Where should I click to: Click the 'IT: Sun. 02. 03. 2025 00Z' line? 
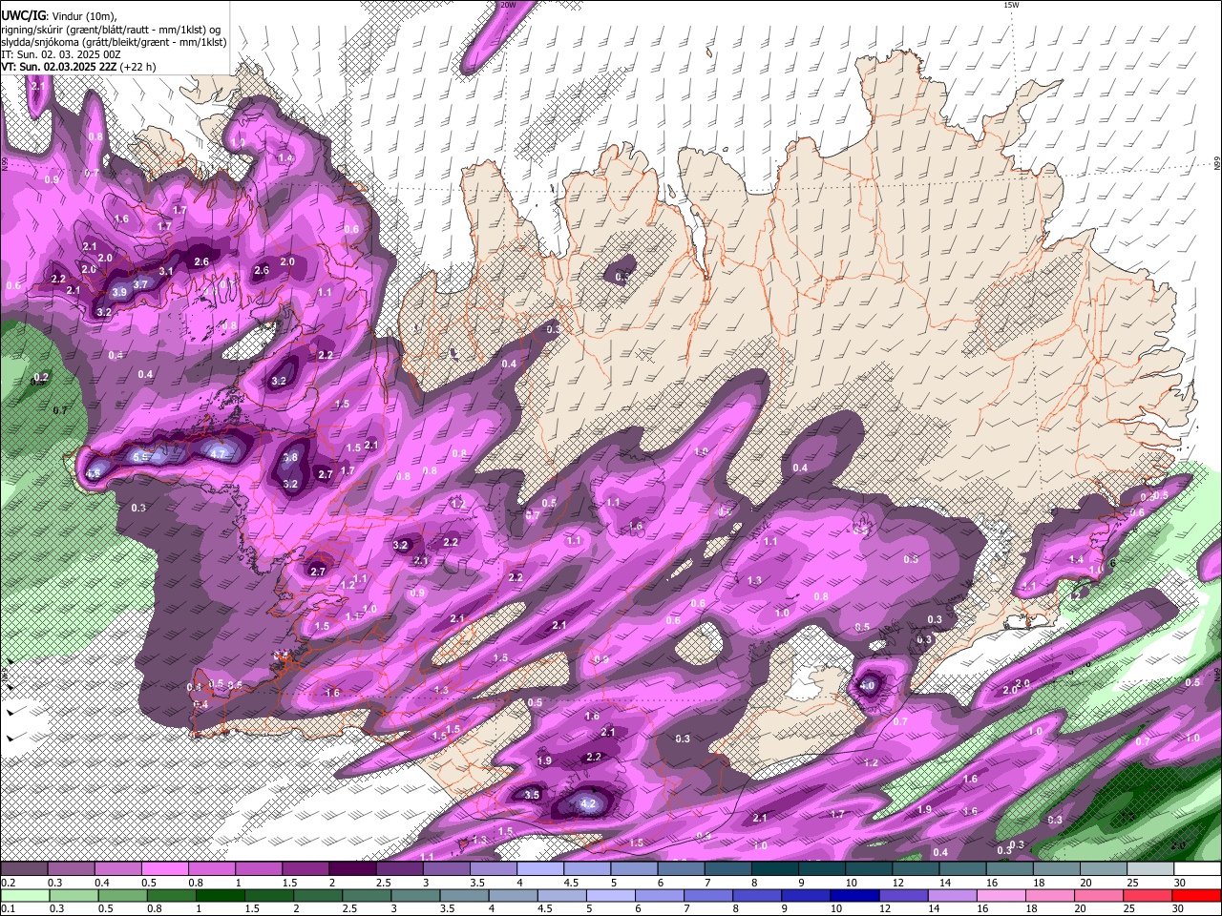[60, 54]
